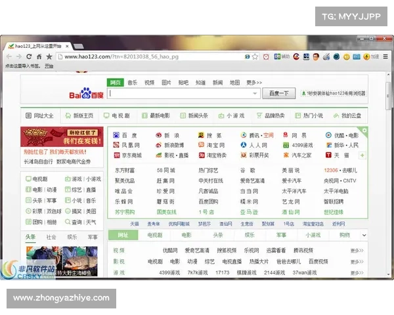Open the fish news thumbnail

(x=62, y=261)
